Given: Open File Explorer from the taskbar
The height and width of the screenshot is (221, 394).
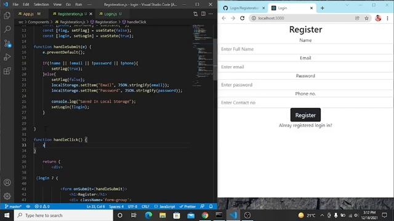Looking at the screenshot, I should [x=163, y=215].
